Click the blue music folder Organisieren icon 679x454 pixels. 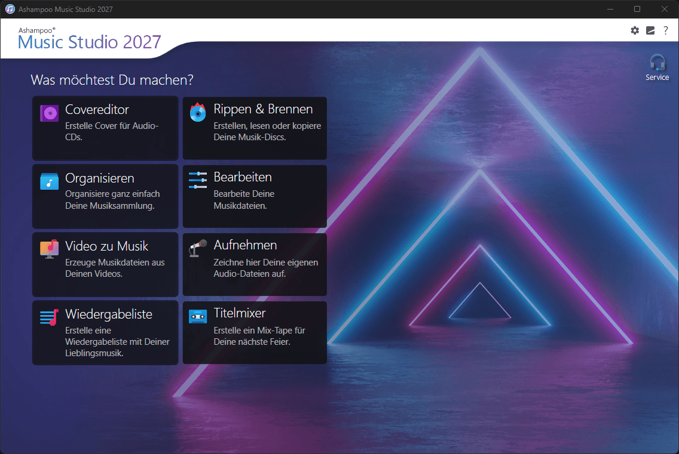(x=50, y=181)
